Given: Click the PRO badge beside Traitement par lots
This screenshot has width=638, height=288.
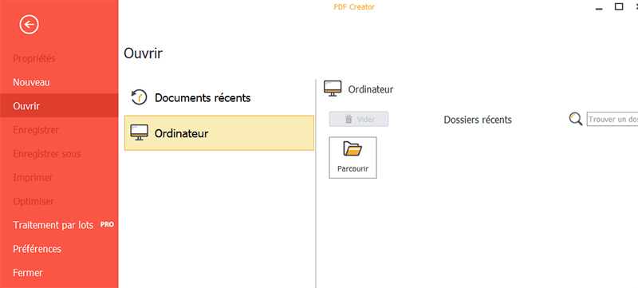Looking at the screenshot, I should [107, 224].
